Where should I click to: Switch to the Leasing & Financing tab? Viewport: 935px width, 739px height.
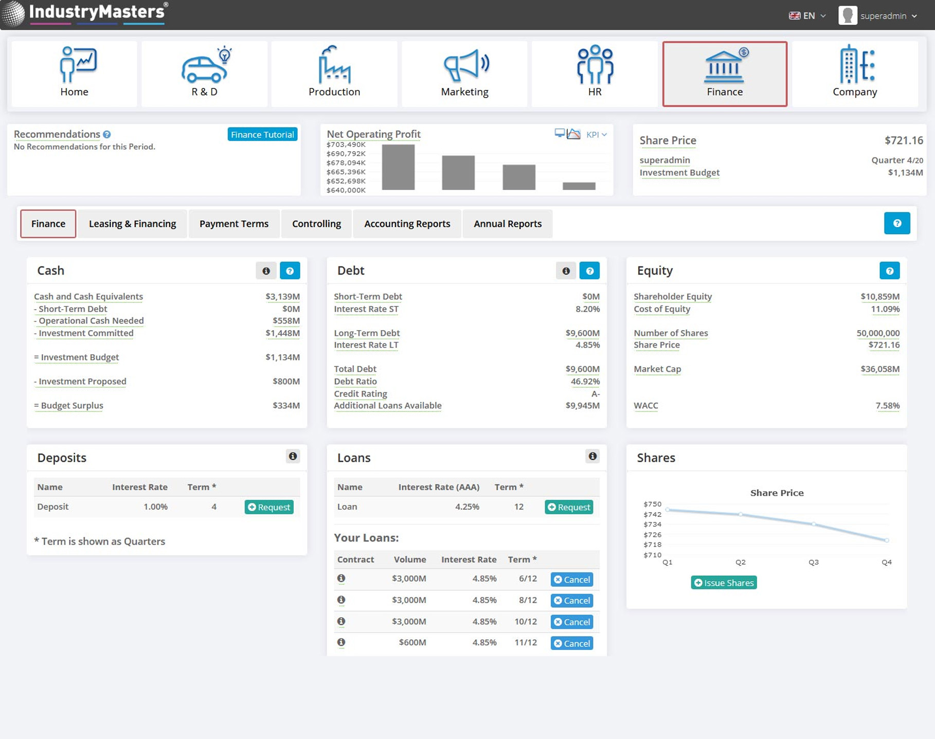132,224
